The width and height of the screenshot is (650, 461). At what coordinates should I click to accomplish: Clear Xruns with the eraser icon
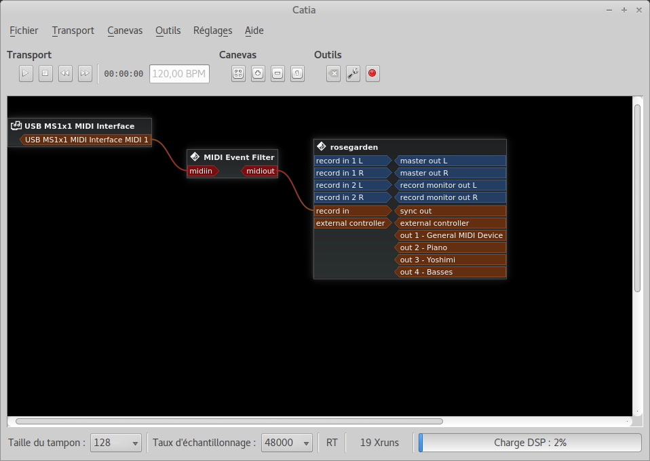(333, 73)
